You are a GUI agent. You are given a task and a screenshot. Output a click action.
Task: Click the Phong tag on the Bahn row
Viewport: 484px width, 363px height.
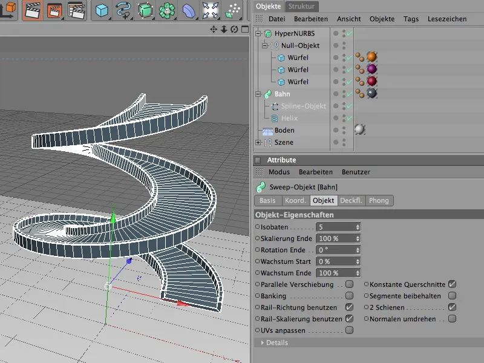[360, 94]
